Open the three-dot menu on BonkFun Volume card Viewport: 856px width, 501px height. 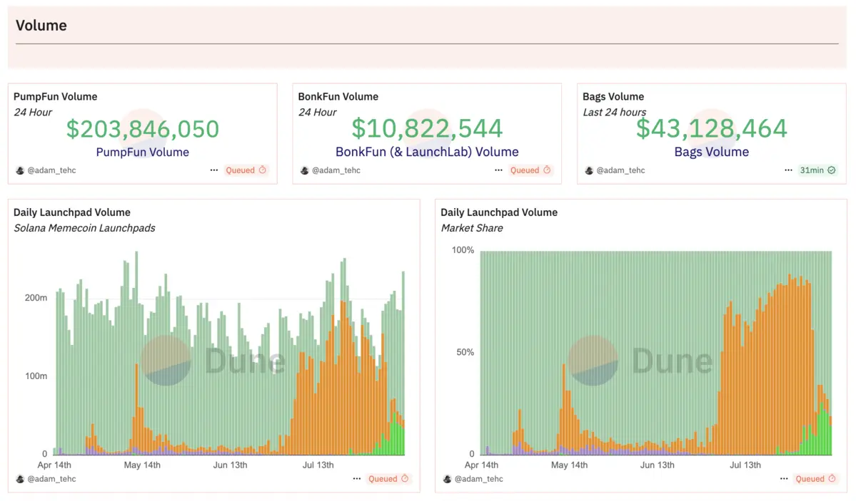498,170
